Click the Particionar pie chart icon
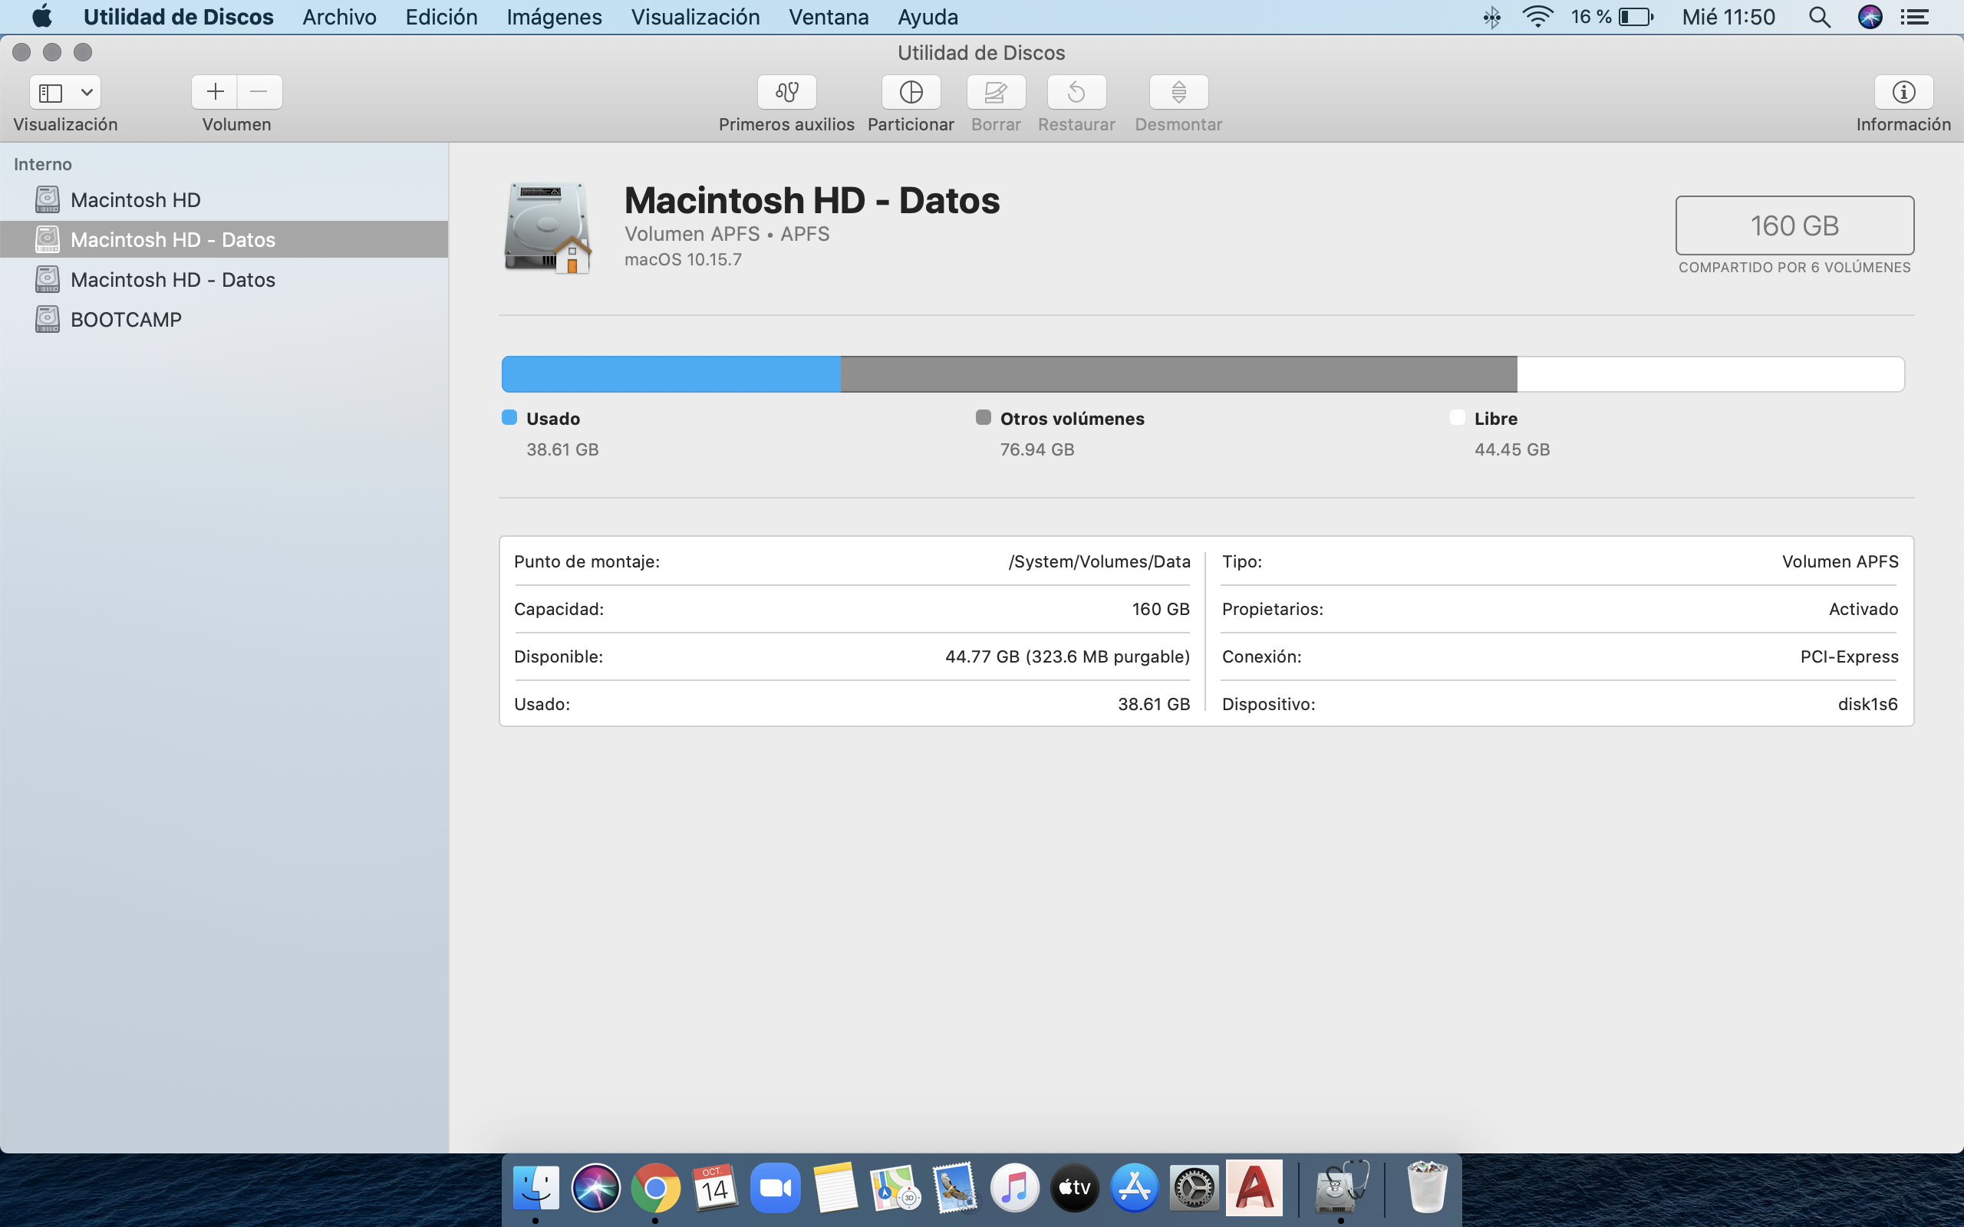The image size is (1964, 1227). (911, 92)
